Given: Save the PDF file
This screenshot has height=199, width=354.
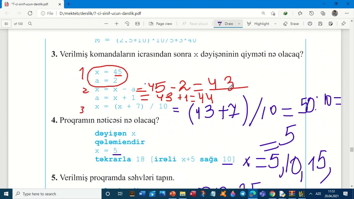Looking at the screenshot, I should (320, 24).
